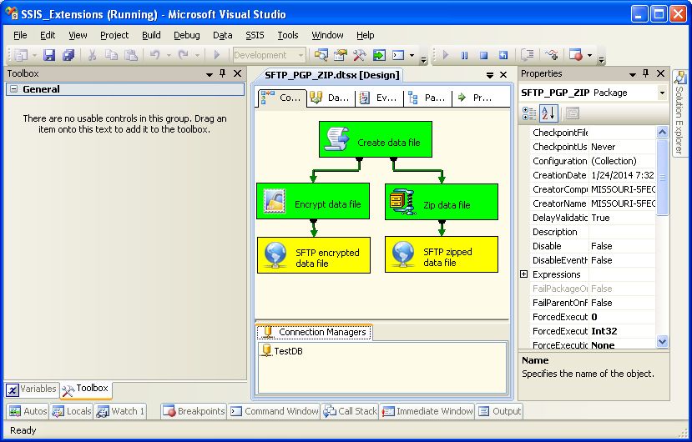Open Solution Explorer from the toolbar icon
The image size is (692, 442).
click(x=321, y=55)
